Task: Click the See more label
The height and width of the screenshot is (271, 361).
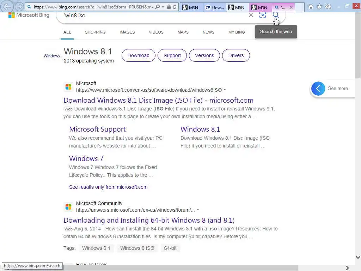Action: point(338,89)
